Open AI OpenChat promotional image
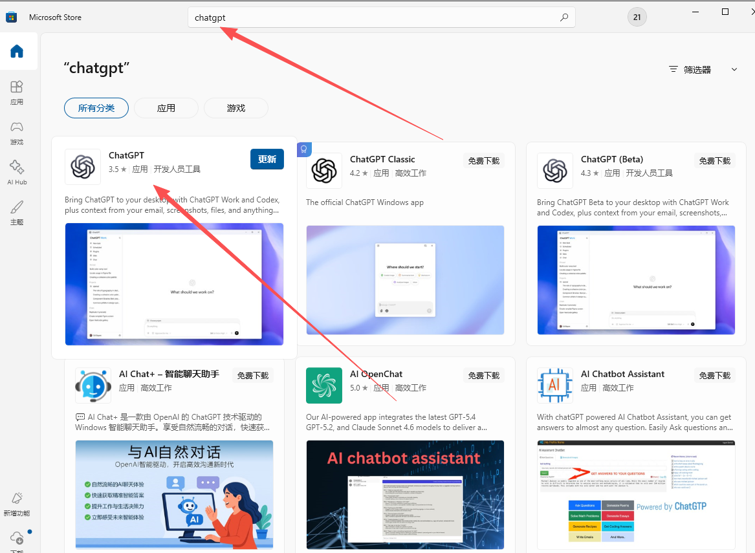 point(406,495)
